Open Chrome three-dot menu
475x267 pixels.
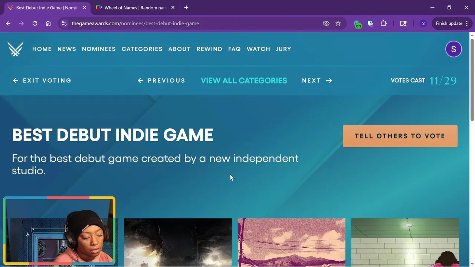(x=467, y=23)
